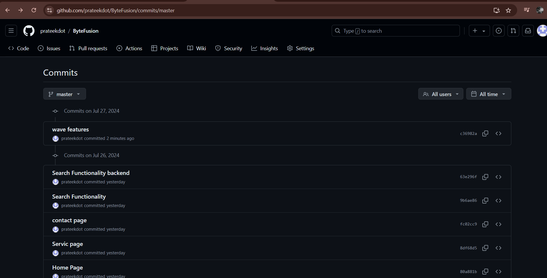The image size is (547, 278).
Task: Open the create new plus dropdown
Action: pos(479,31)
